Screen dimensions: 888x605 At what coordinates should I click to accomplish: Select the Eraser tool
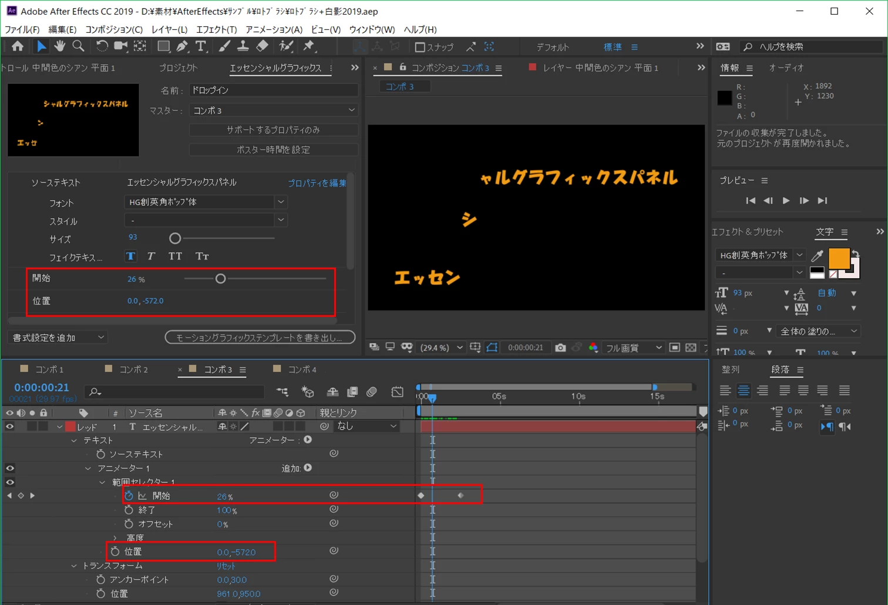262,46
